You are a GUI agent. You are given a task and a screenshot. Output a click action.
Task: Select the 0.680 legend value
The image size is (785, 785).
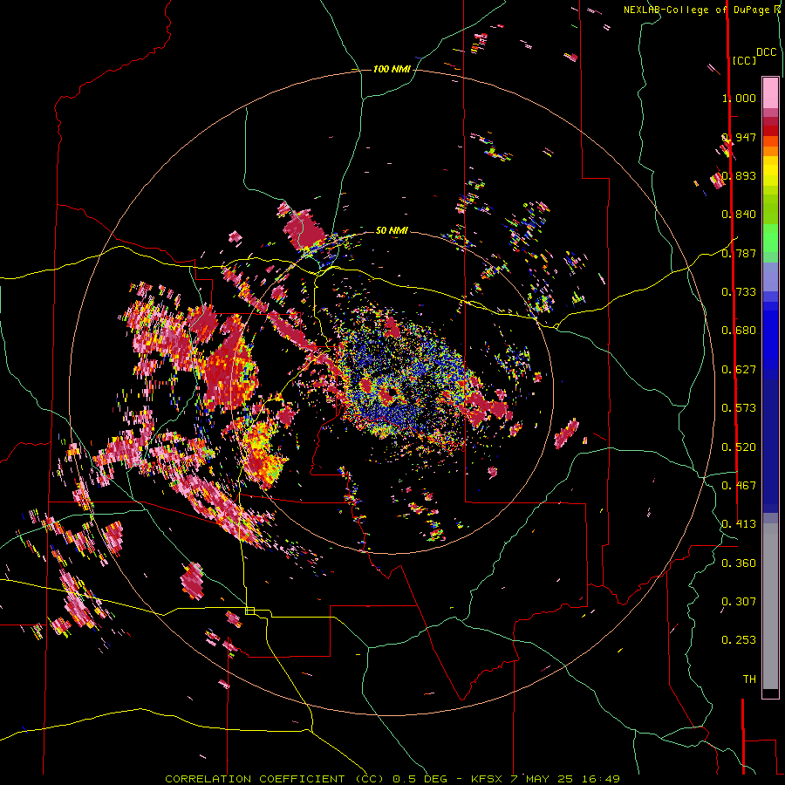(x=739, y=331)
